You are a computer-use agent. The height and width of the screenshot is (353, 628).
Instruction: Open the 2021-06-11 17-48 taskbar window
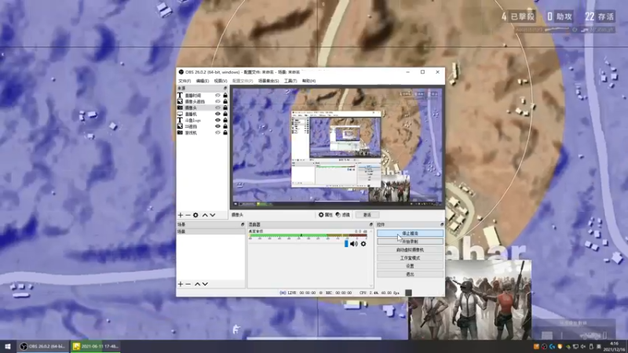click(x=95, y=346)
